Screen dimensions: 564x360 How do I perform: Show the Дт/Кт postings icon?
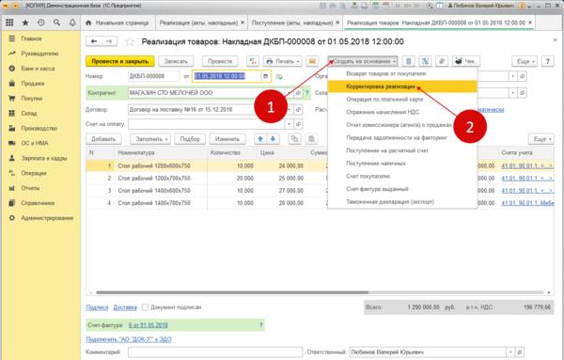coord(253,61)
